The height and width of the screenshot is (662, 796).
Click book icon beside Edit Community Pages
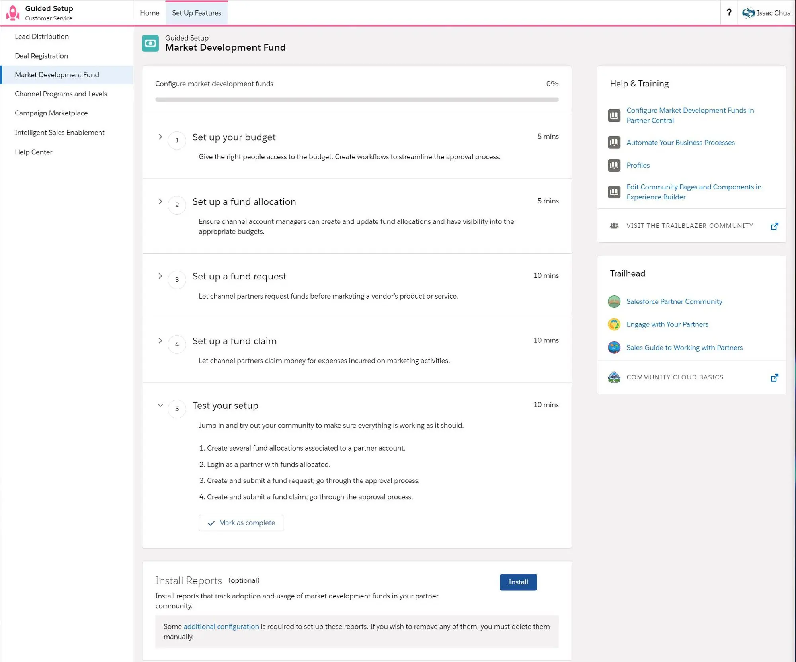click(x=614, y=192)
